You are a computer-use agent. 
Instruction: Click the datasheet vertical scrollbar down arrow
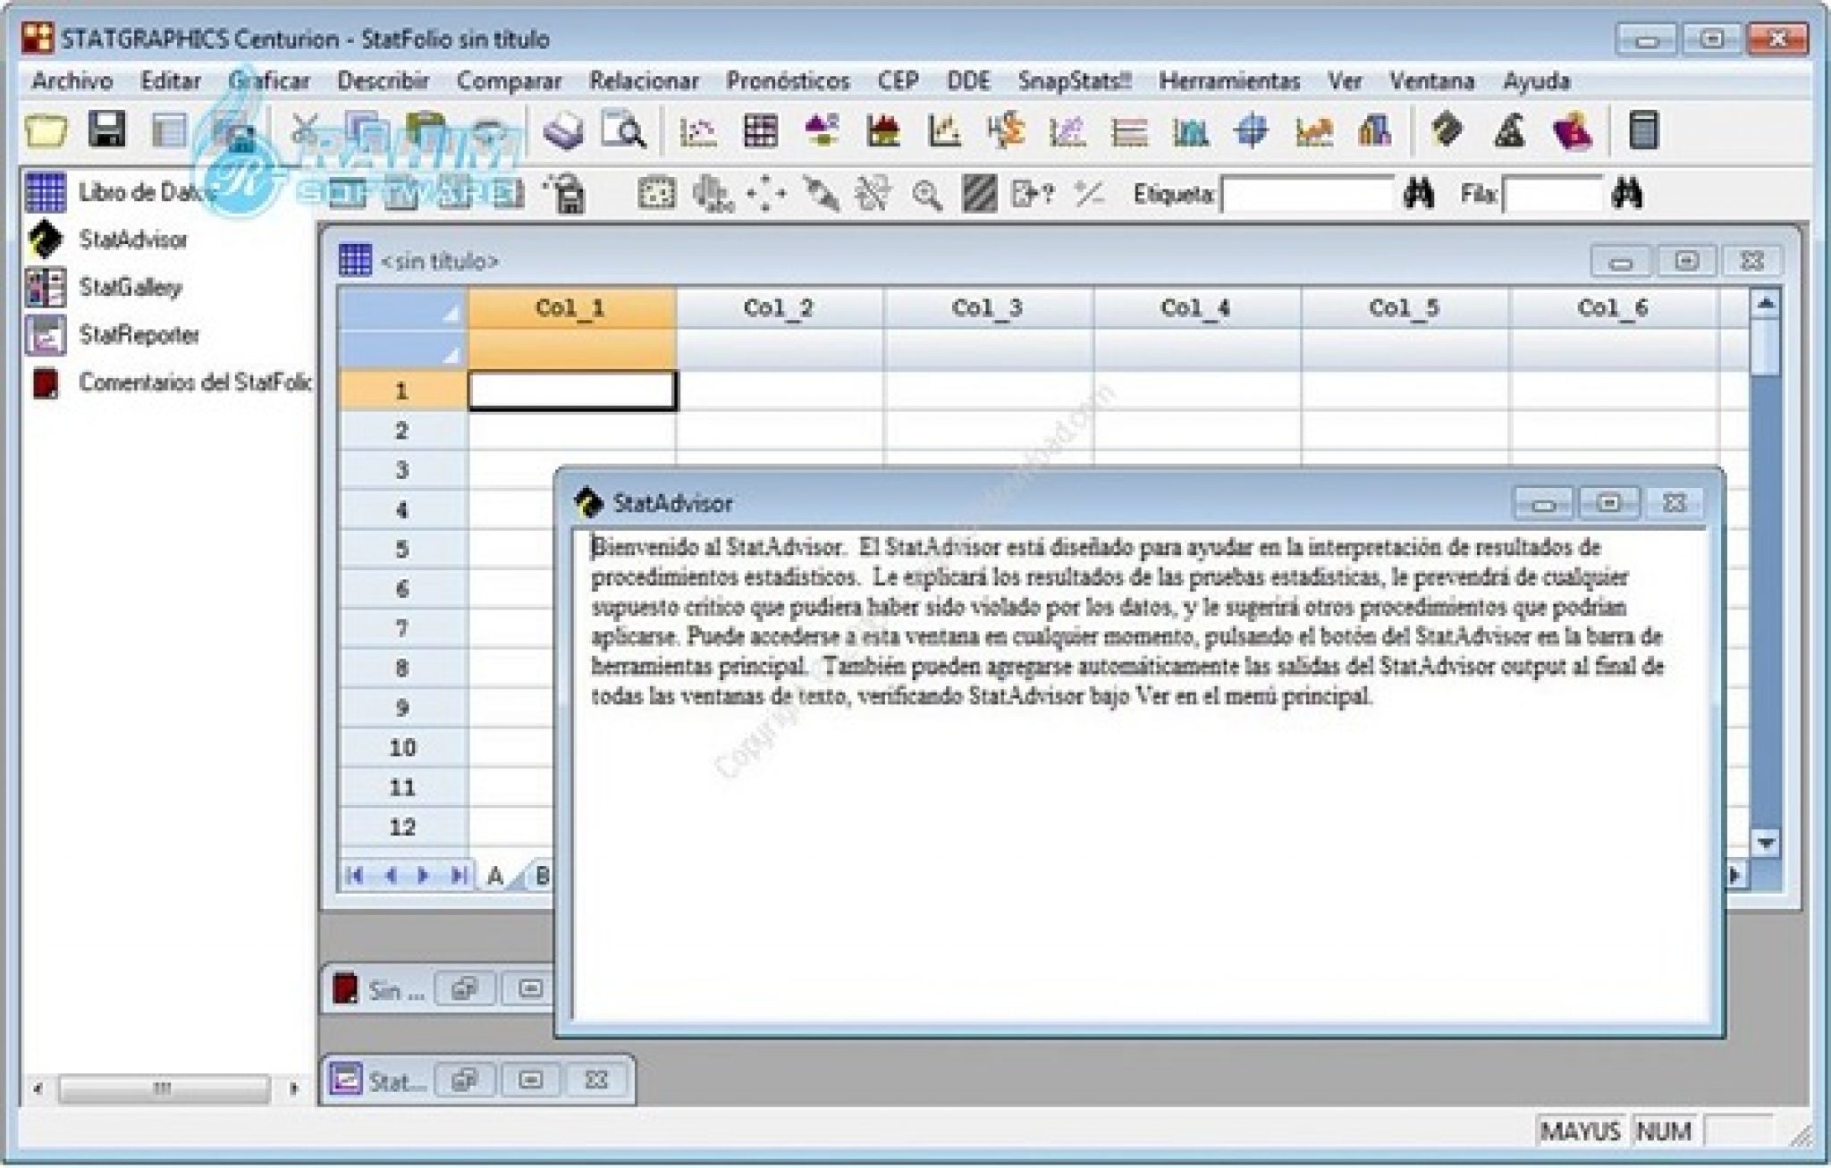point(1765,843)
